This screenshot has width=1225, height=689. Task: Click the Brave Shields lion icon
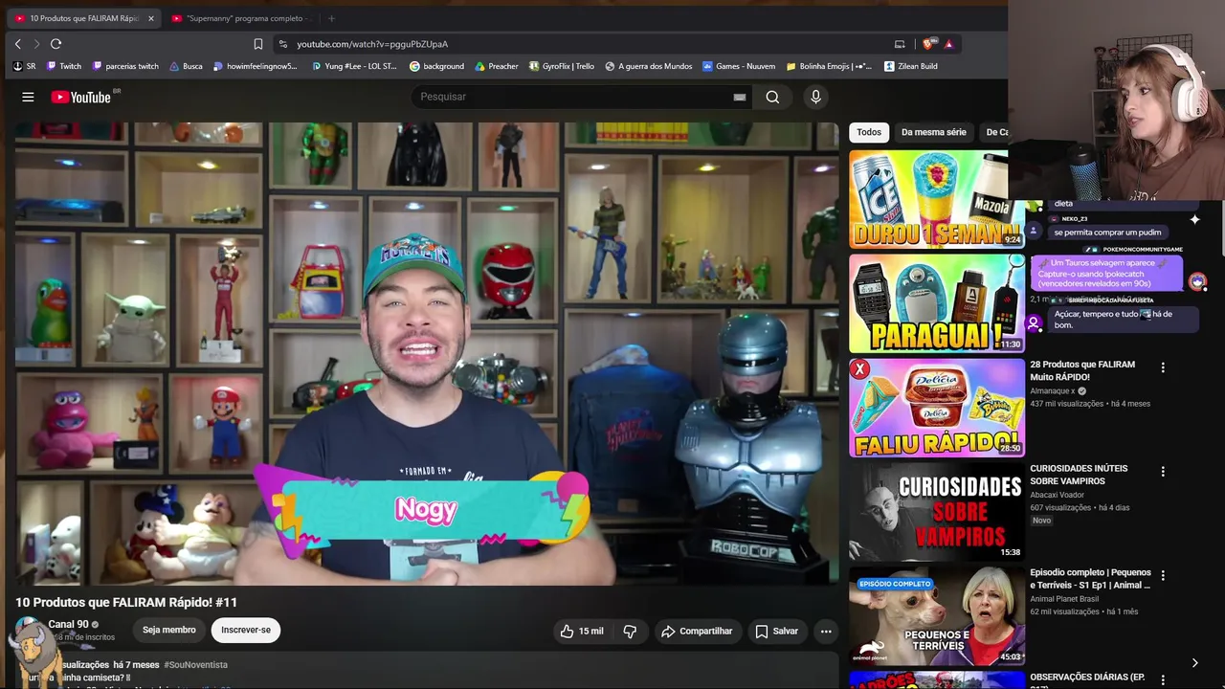(x=927, y=44)
